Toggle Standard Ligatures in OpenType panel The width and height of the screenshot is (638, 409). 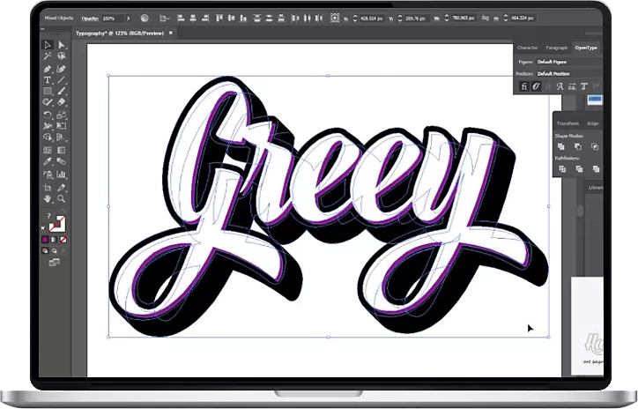[524, 86]
